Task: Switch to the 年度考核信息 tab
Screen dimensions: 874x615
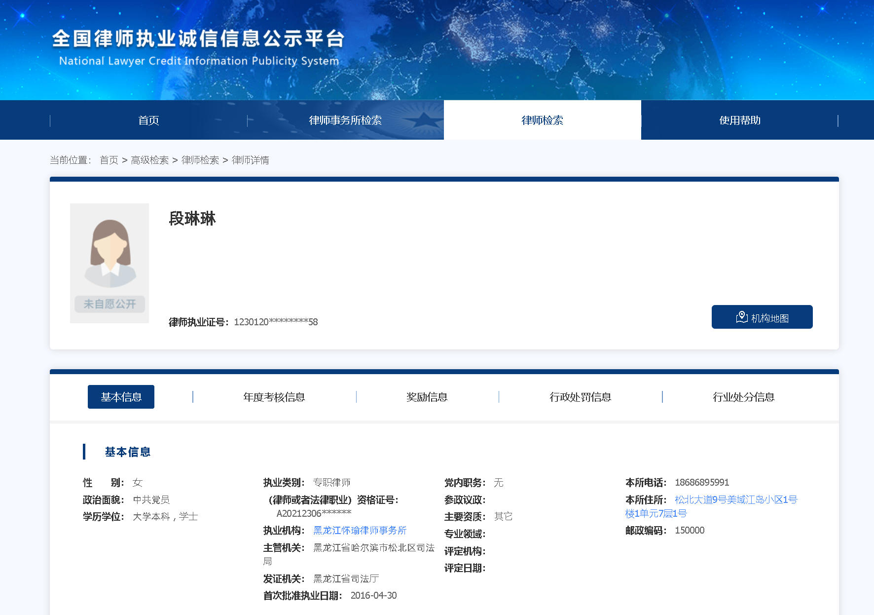Action: click(x=274, y=397)
